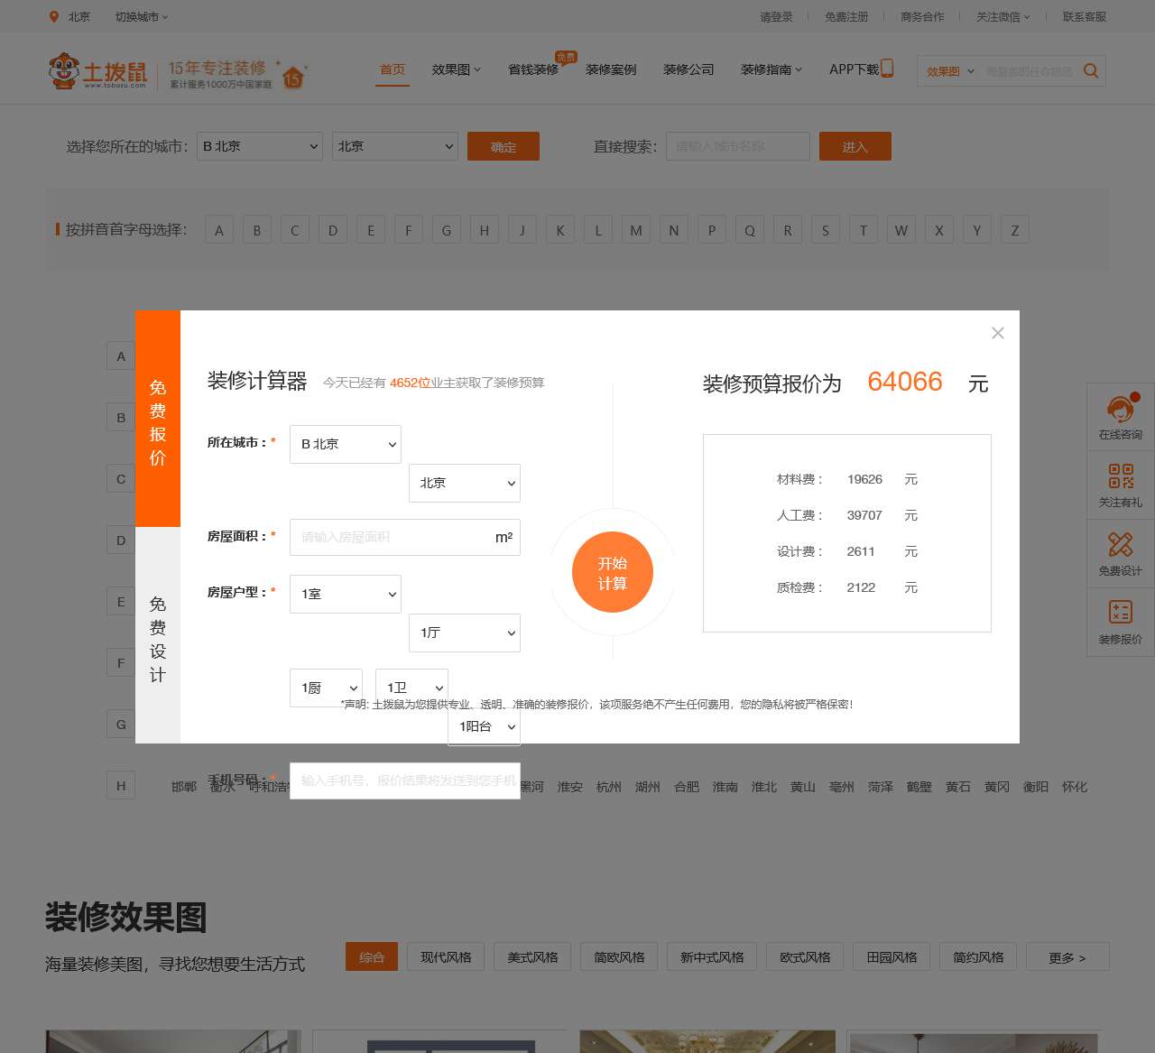
Task: Switch to 免费报价 tab in popup
Action: tap(158, 419)
